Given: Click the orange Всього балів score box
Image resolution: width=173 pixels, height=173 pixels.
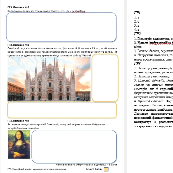Looking at the screenshot, I should 106,169.
